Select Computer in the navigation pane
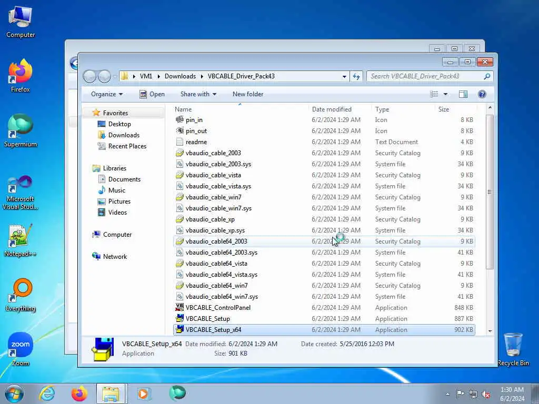Screen dimensions: 539x404 [117, 235]
